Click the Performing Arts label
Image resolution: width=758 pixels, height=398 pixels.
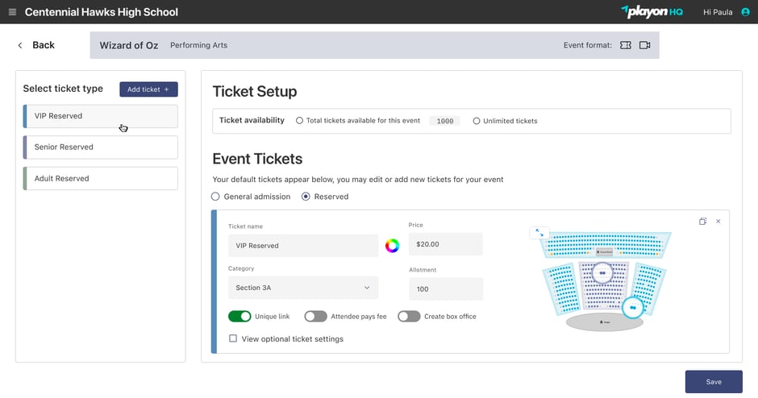198,45
